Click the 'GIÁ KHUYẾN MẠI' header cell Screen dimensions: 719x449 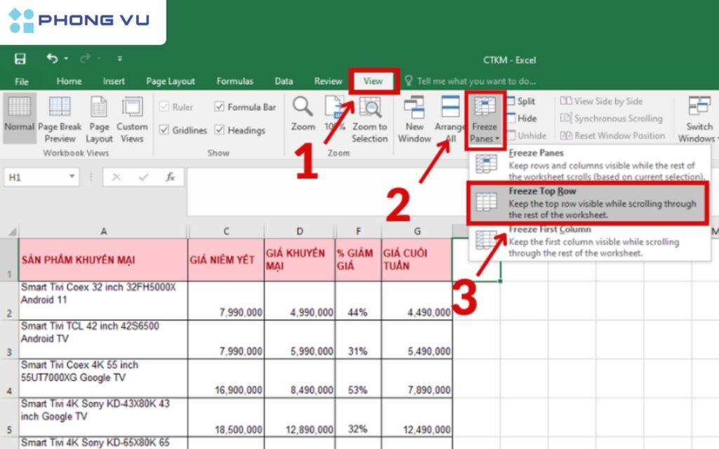(300, 260)
